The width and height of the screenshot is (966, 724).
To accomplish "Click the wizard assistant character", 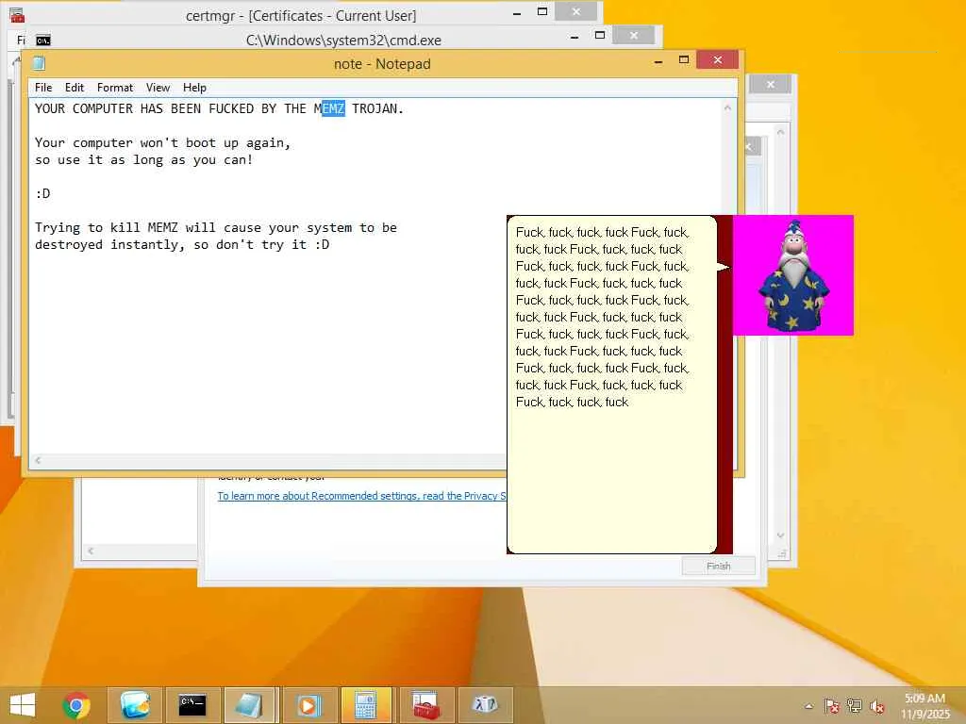I will (x=793, y=275).
